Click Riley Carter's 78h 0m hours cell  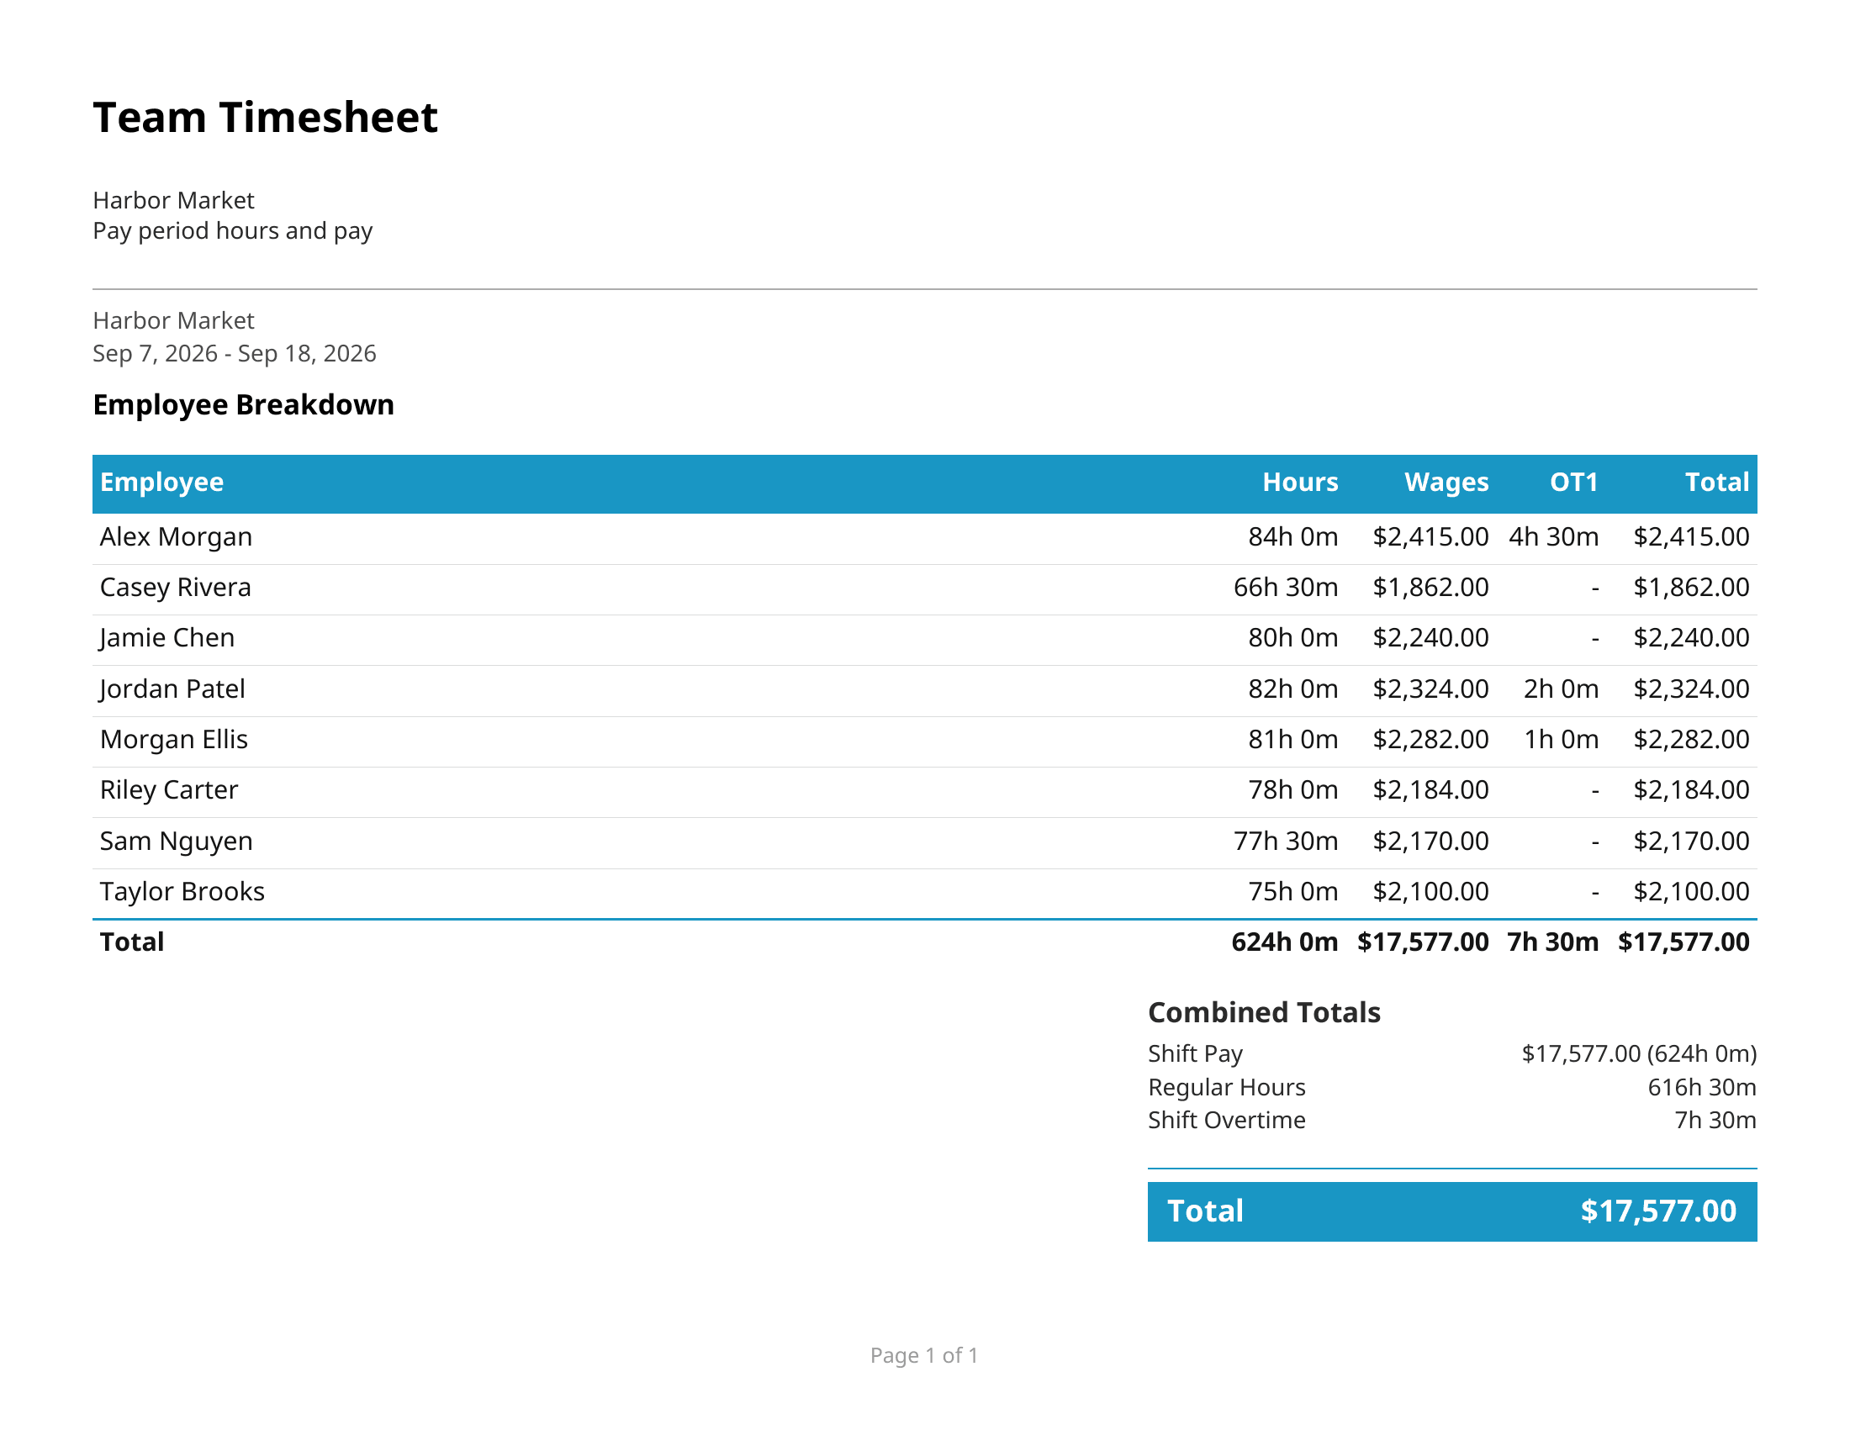click(x=1292, y=790)
